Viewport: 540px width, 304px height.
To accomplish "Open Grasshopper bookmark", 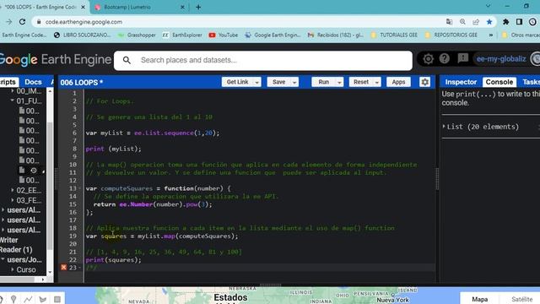I will [137, 35].
